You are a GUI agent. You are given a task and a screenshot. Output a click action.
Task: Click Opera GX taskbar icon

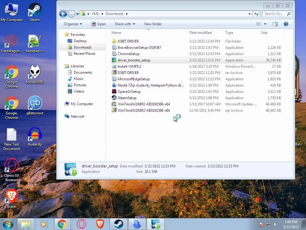point(82,224)
